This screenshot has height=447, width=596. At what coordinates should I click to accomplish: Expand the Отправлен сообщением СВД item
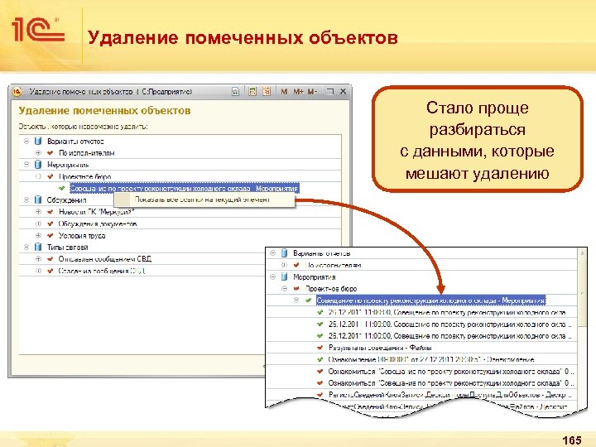tap(38, 259)
